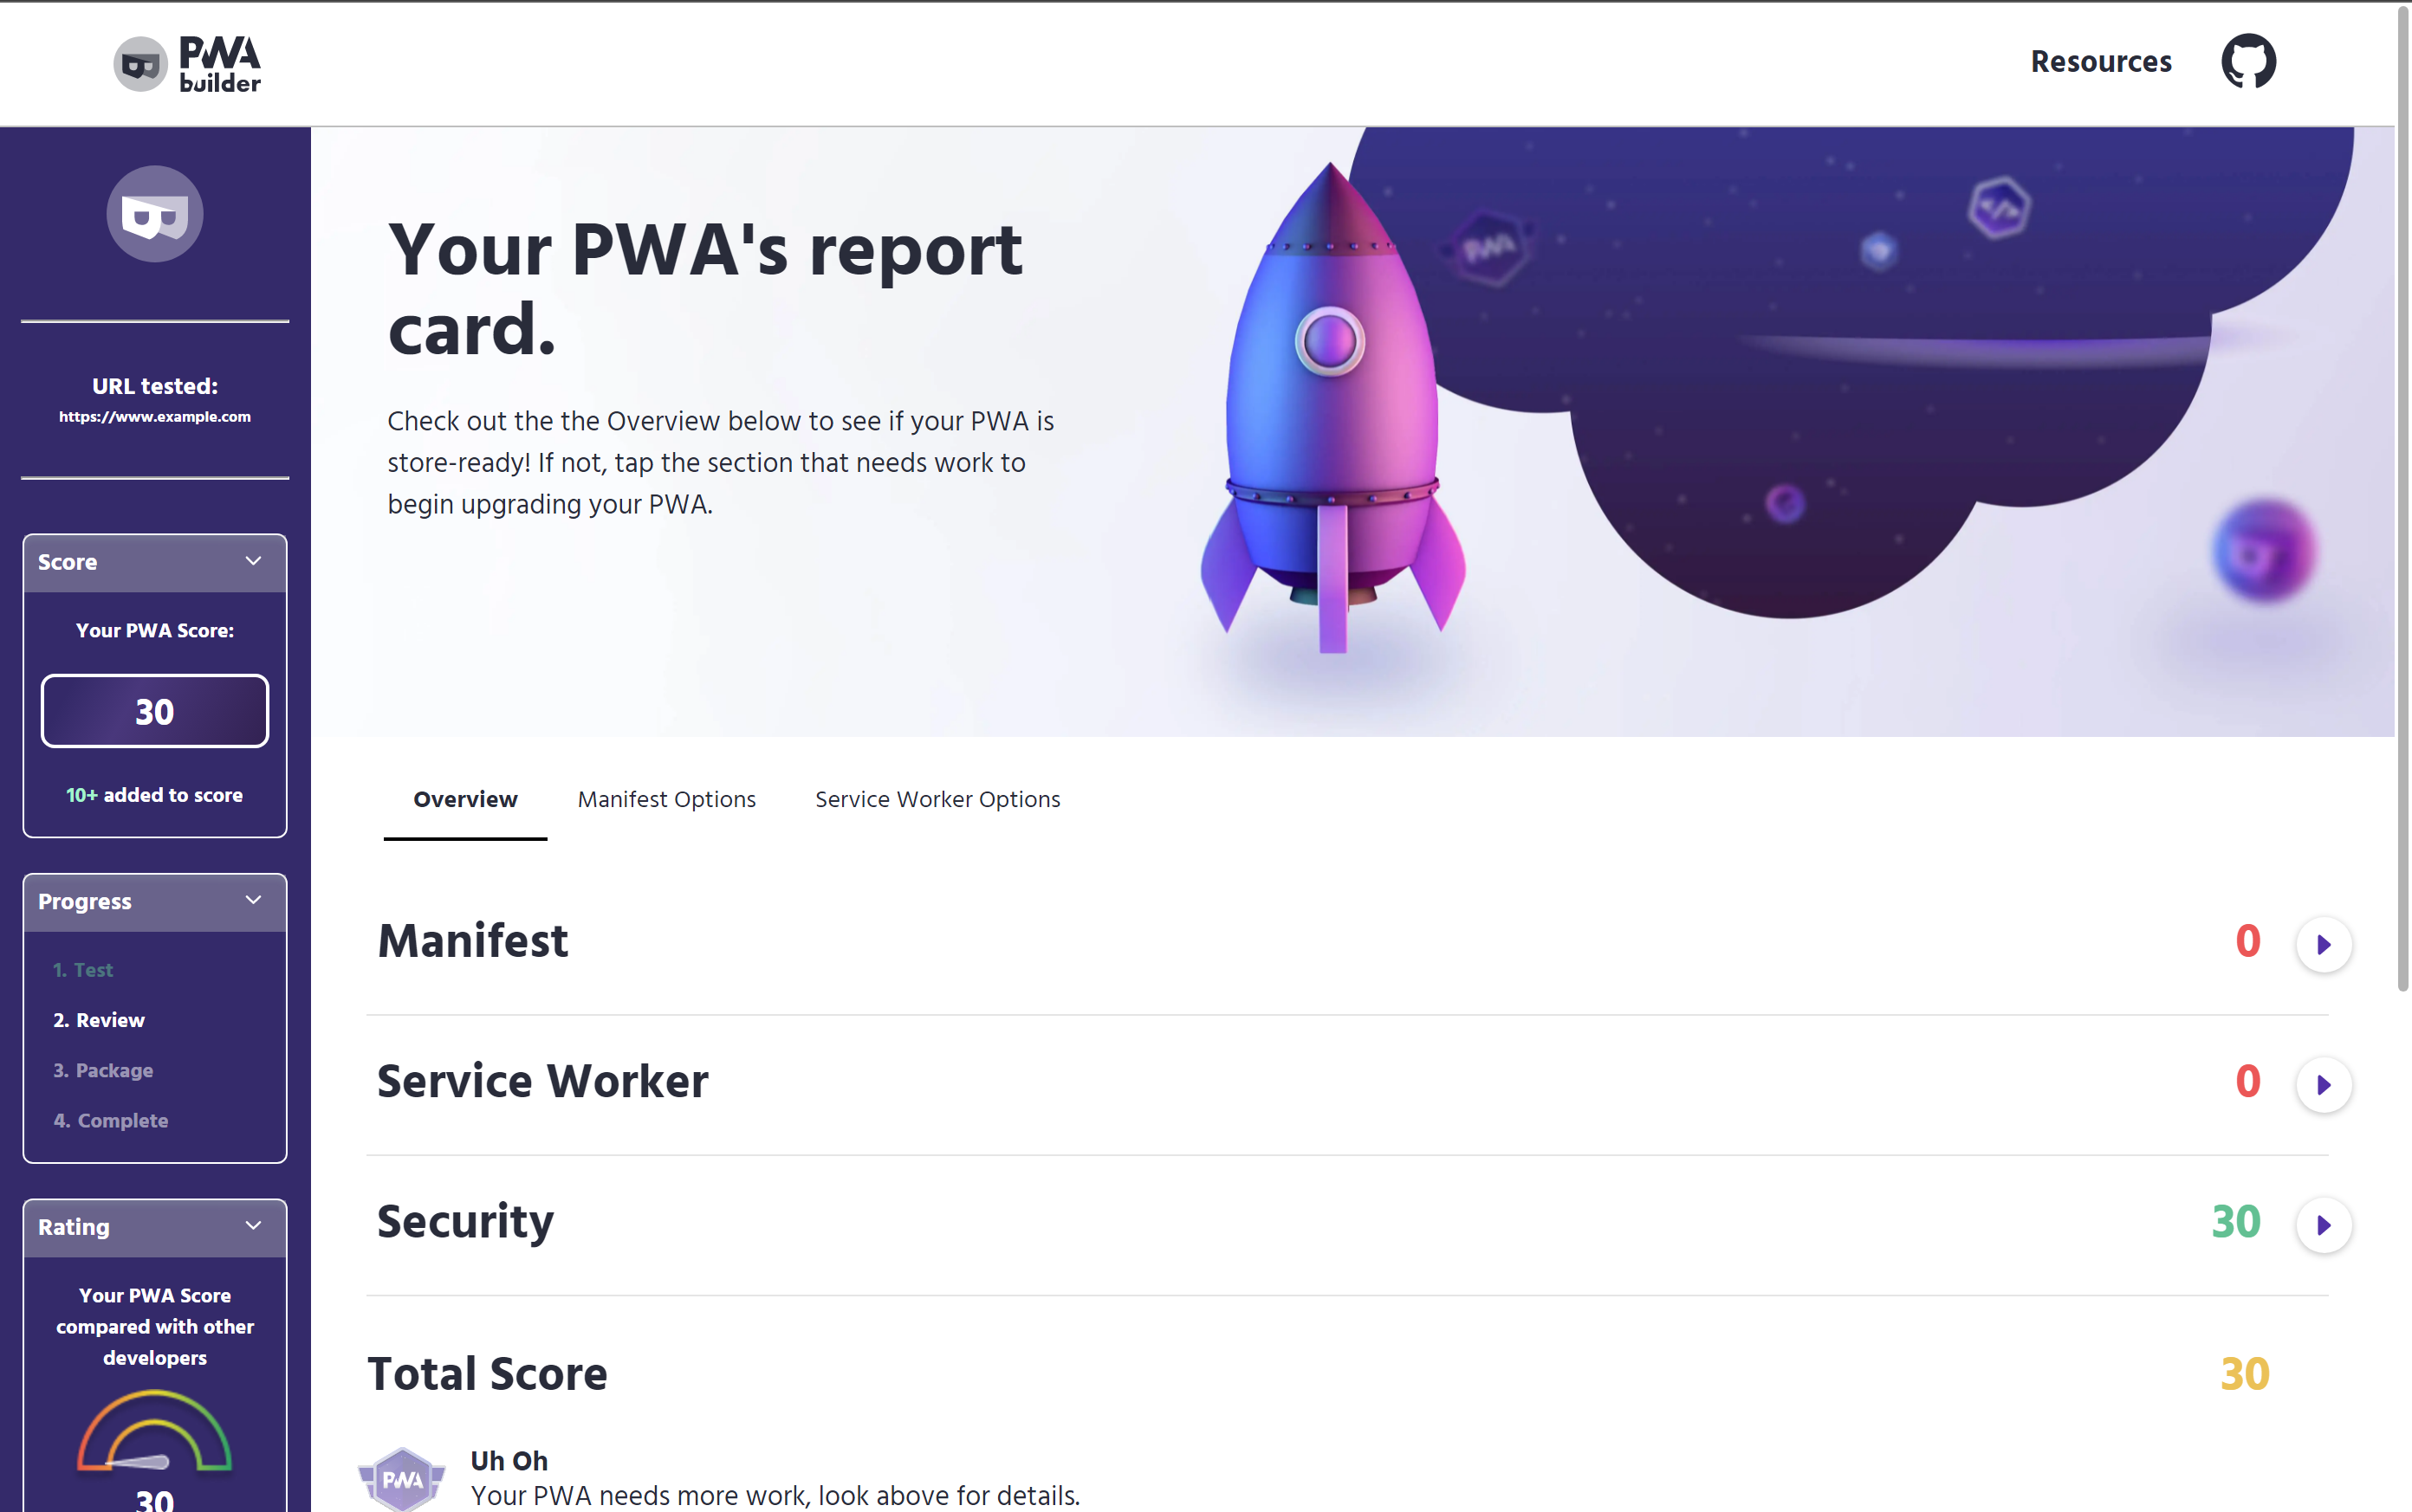Click the URL tested input field
2412x1512 pixels.
click(155, 417)
